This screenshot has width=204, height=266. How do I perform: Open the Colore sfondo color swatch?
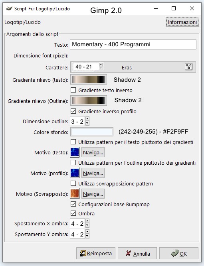92,132
